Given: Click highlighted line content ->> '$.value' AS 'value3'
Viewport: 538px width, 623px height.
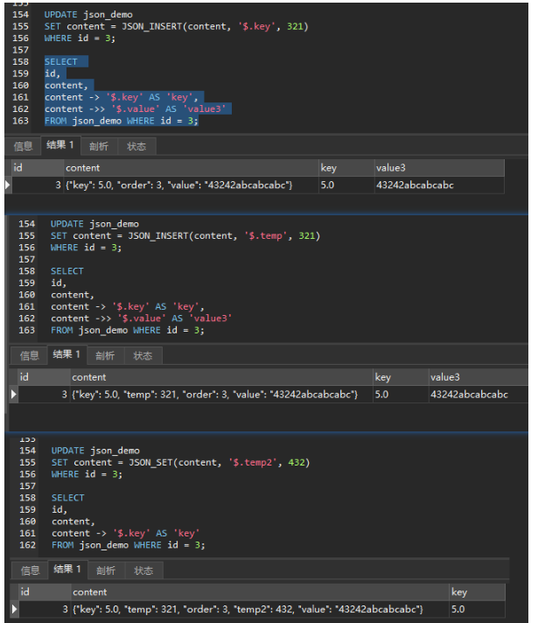Looking at the screenshot, I should 135,109.
